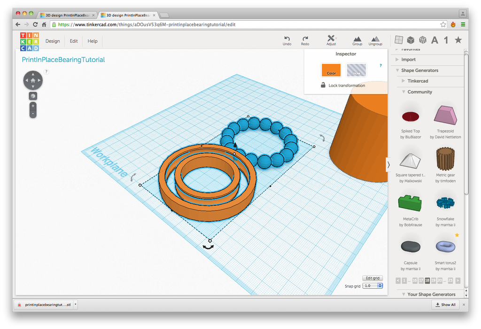Open the orange Color swatch
Viewport: 481px width, 329px height.
[x=331, y=70]
